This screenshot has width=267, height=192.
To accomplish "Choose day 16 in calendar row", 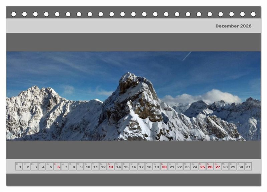I will click(x=133, y=166).
